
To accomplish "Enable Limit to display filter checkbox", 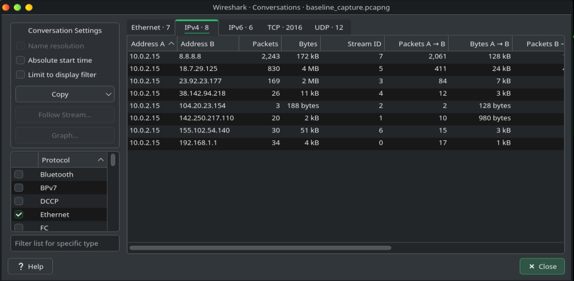I will [x=20, y=75].
